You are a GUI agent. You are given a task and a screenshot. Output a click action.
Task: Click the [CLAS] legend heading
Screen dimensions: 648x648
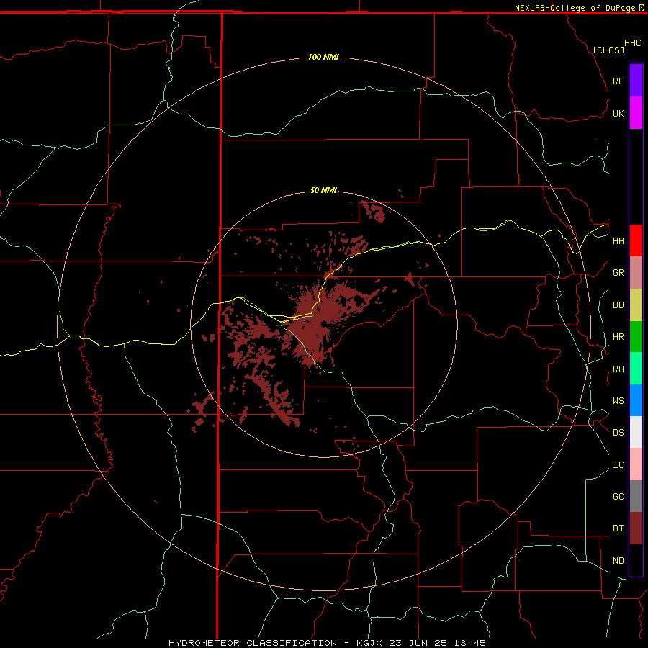click(608, 50)
